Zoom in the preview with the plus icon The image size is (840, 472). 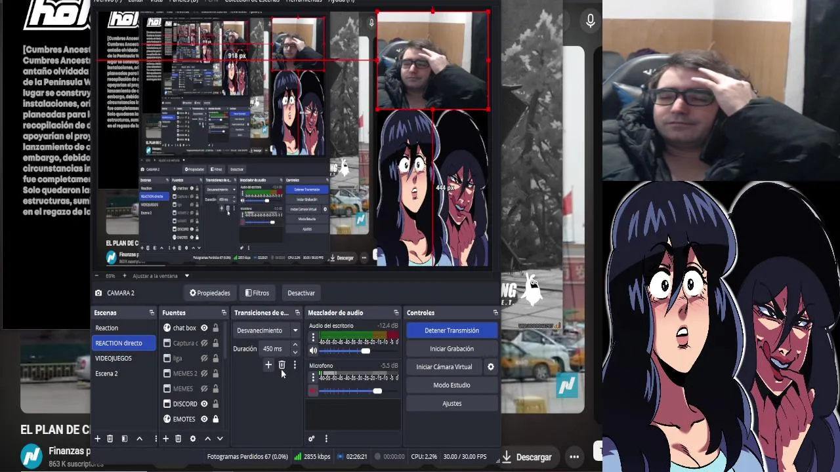point(124,276)
